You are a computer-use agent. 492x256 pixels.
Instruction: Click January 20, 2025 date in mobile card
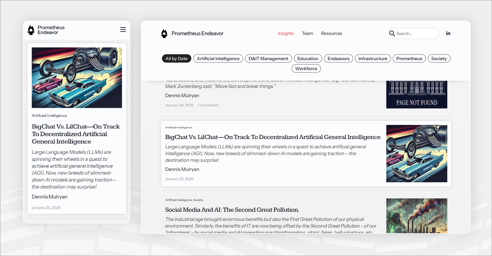click(x=46, y=208)
